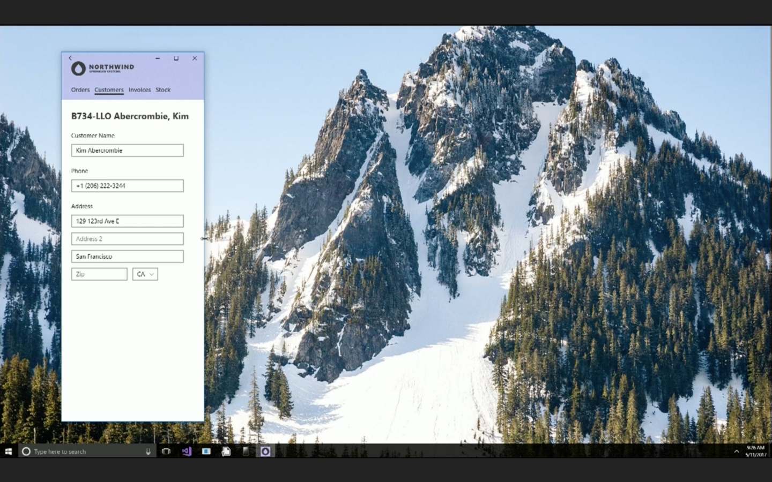The height and width of the screenshot is (482, 772).
Task: Click the Zip field
Action: click(x=99, y=274)
